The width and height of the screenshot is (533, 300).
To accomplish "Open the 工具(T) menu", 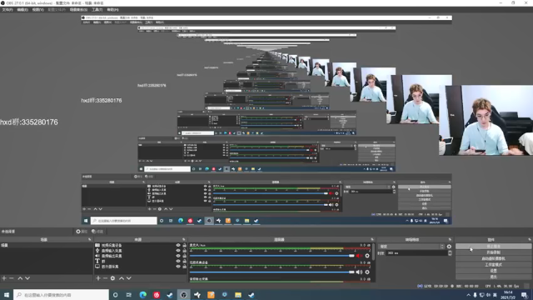I will point(97,10).
